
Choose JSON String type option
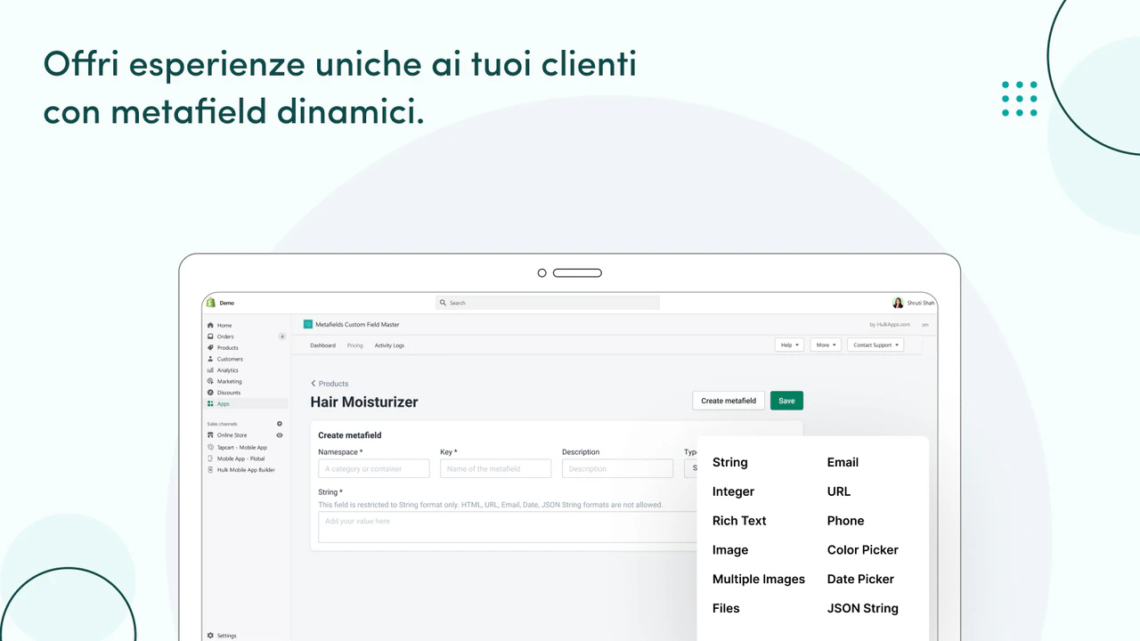(863, 608)
